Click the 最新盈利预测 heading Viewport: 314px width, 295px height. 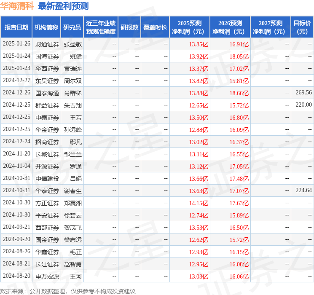point(63,6)
